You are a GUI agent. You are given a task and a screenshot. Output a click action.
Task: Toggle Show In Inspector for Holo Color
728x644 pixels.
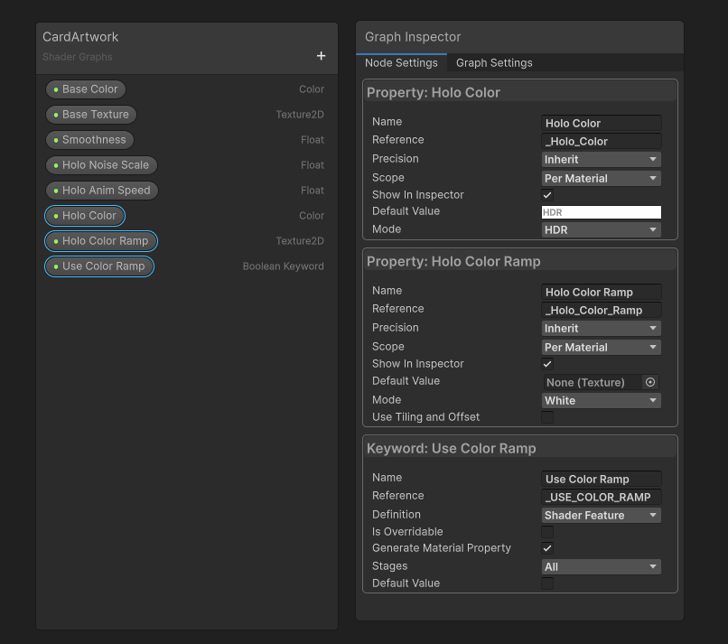(x=547, y=195)
